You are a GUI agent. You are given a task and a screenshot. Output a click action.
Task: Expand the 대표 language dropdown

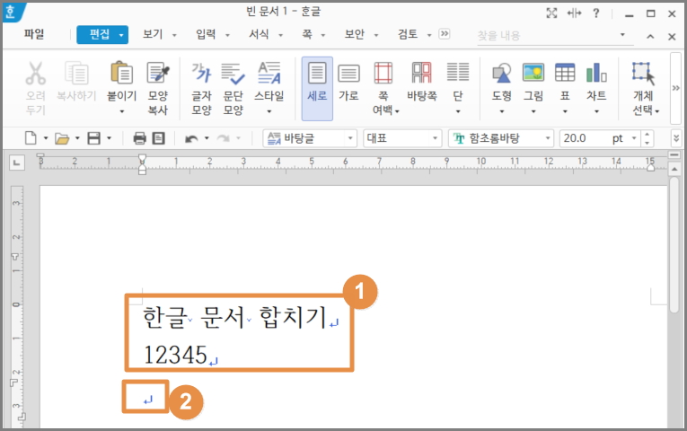pos(435,138)
